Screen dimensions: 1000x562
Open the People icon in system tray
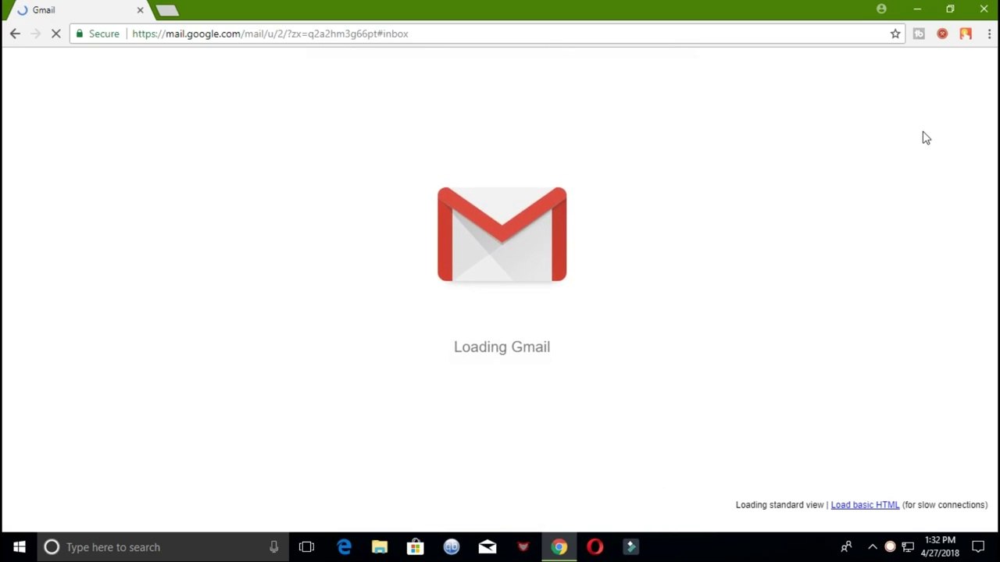pyautogui.click(x=846, y=547)
